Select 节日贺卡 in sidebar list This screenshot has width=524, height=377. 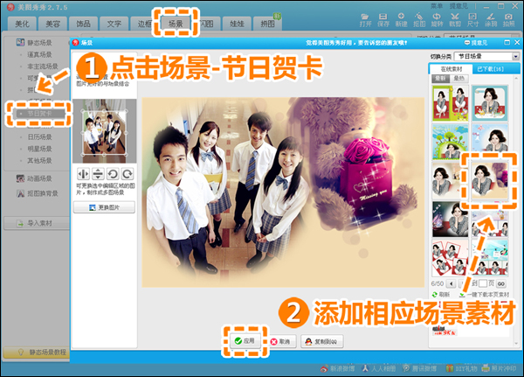39,114
